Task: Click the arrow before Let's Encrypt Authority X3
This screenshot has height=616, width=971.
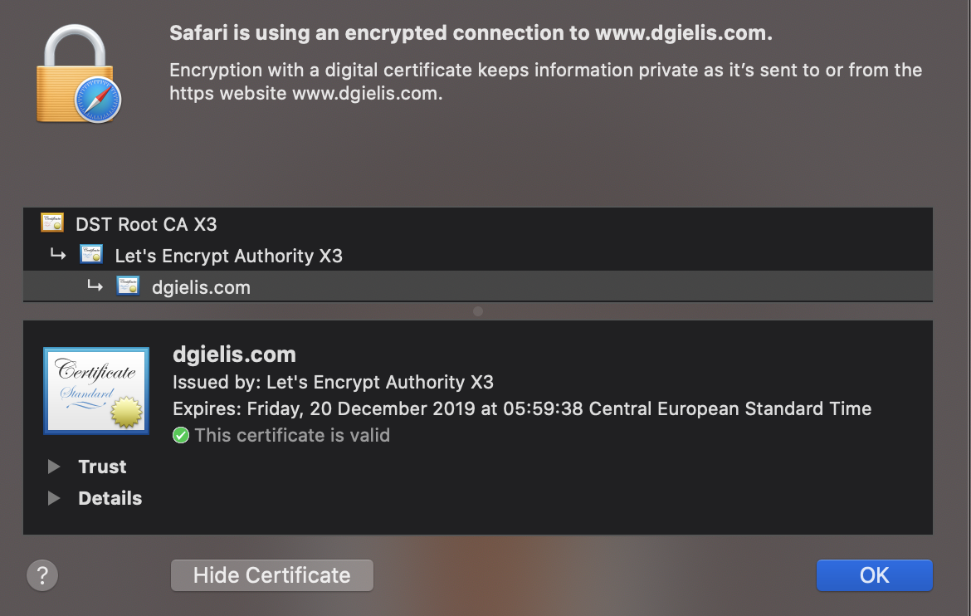Action: pyautogui.click(x=58, y=255)
